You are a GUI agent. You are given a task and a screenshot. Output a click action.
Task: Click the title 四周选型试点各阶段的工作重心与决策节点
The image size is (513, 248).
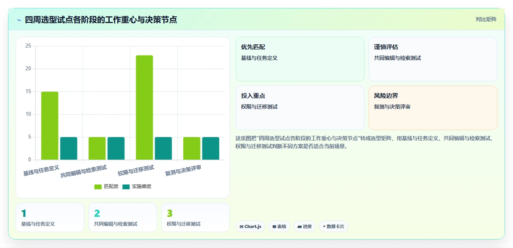pos(101,20)
